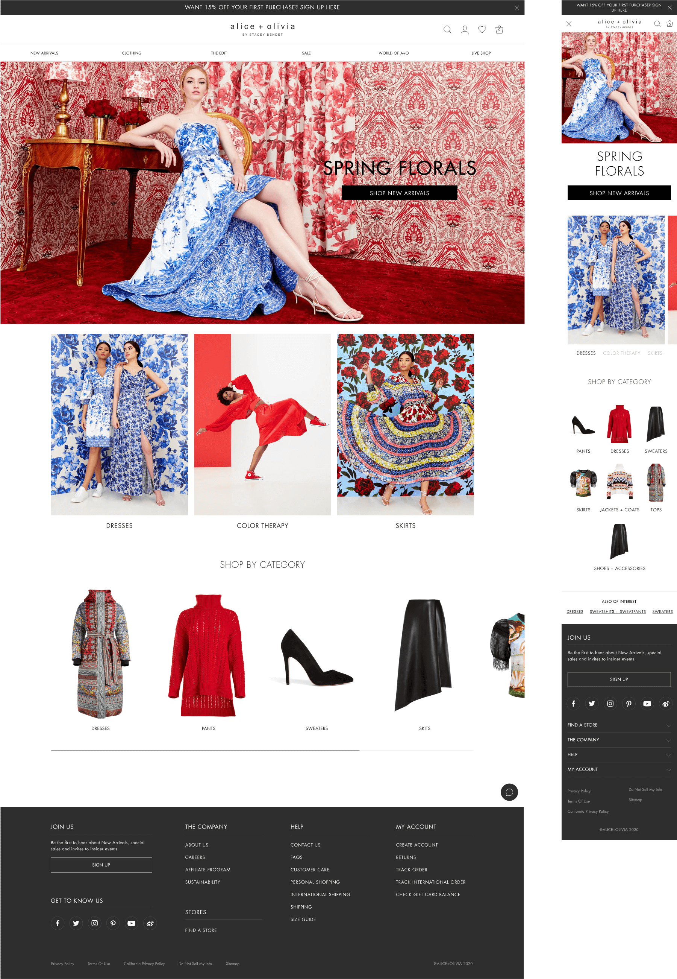
Task: Select the Sale navigation item
Action: (306, 53)
